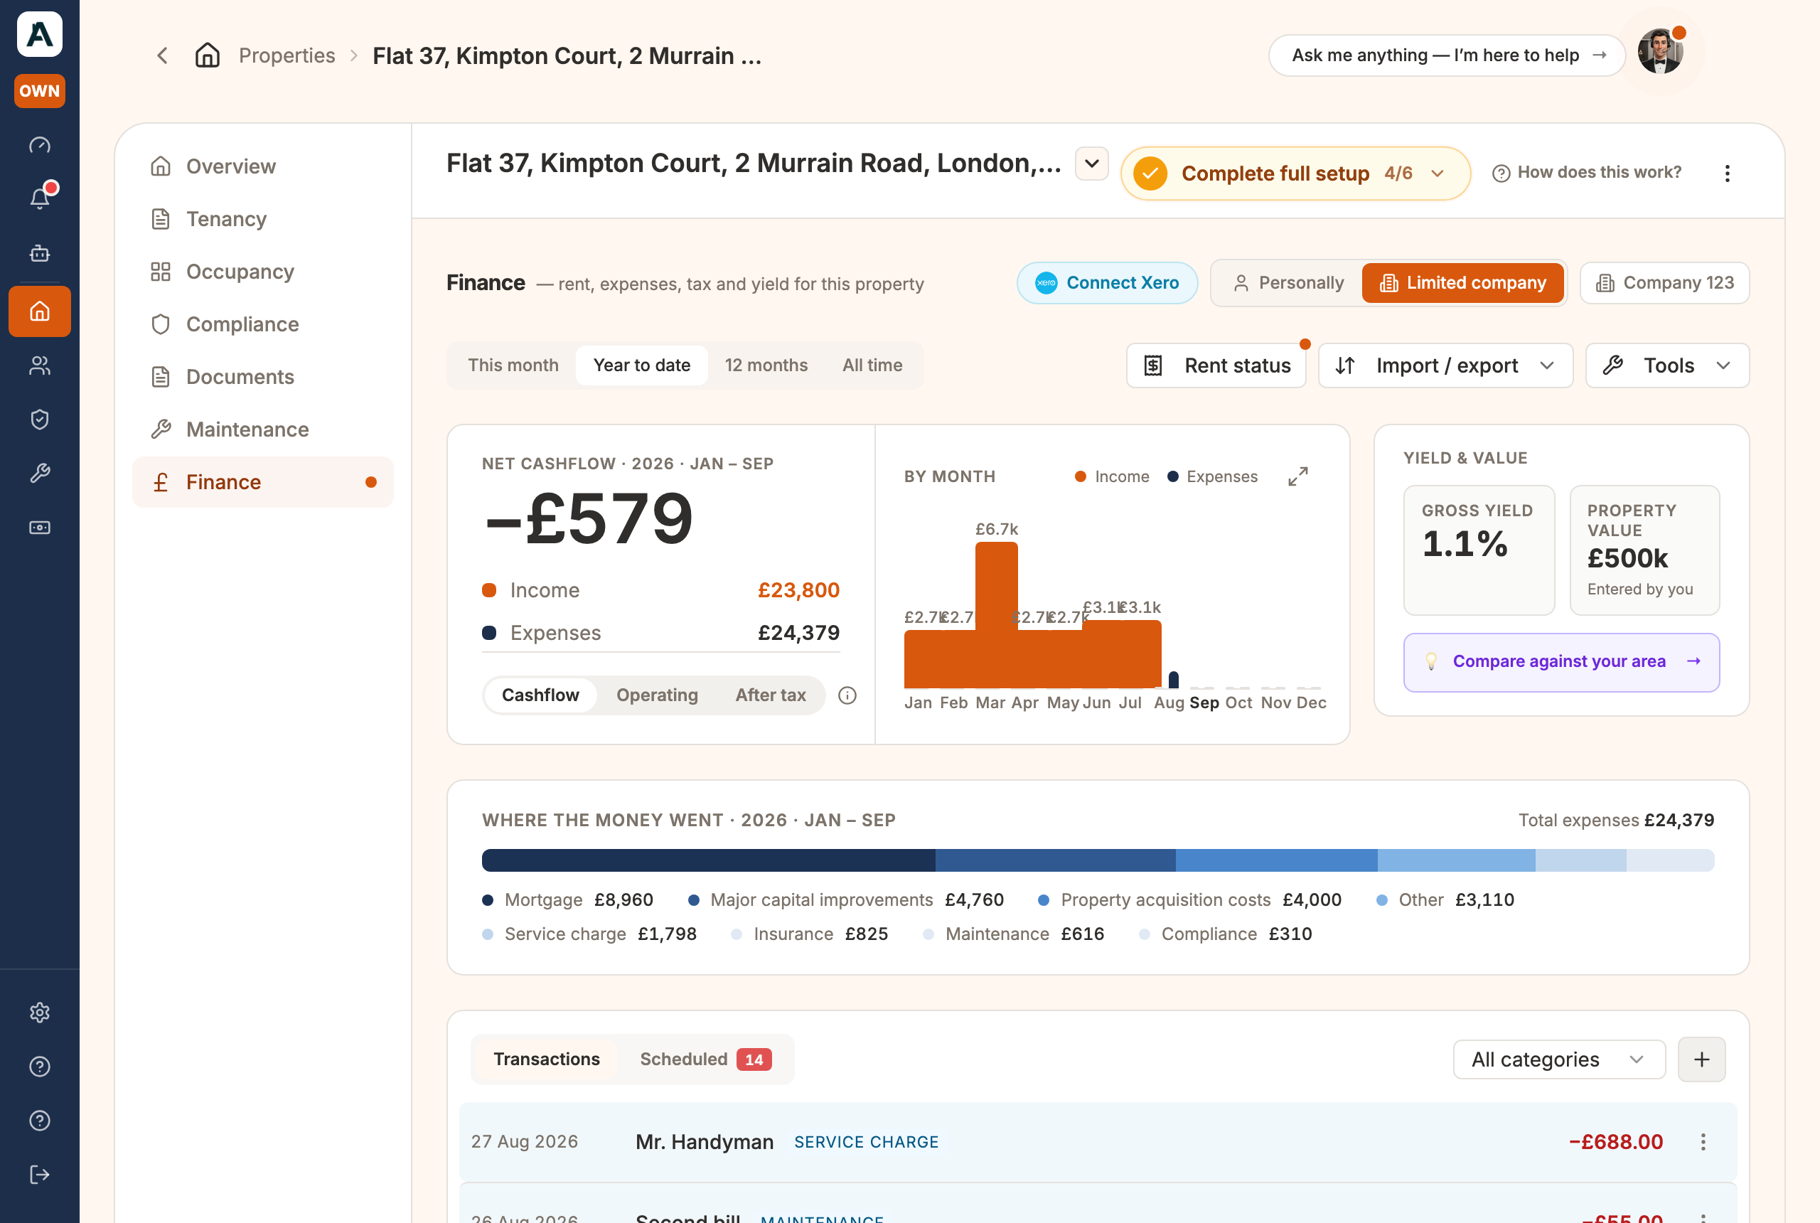The height and width of the screenshot is (1223, 1820).
Task: Switch to Operating view
Action: (x=658, y=695)
